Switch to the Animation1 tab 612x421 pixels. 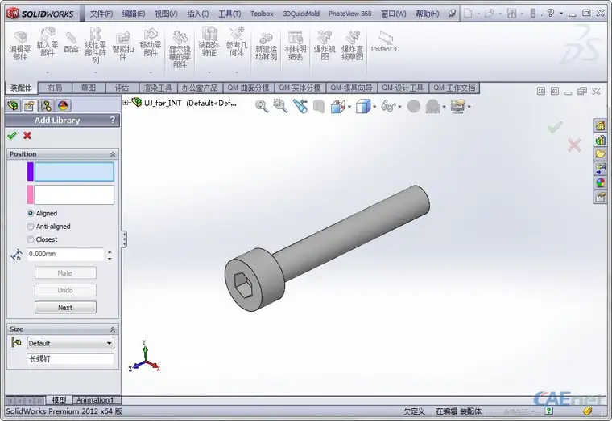[95, 400]
